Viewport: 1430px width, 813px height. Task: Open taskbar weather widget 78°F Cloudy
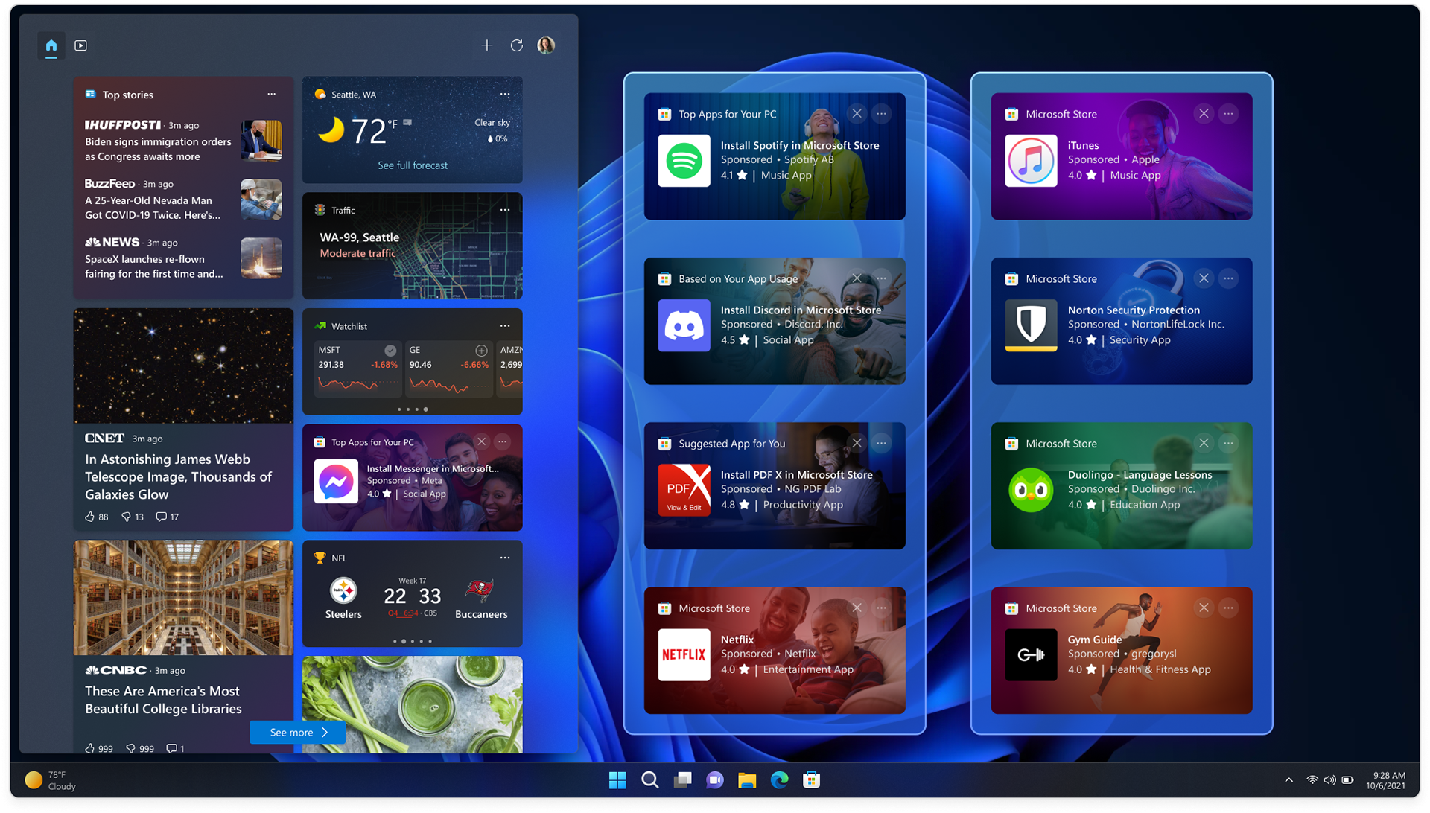51,780
